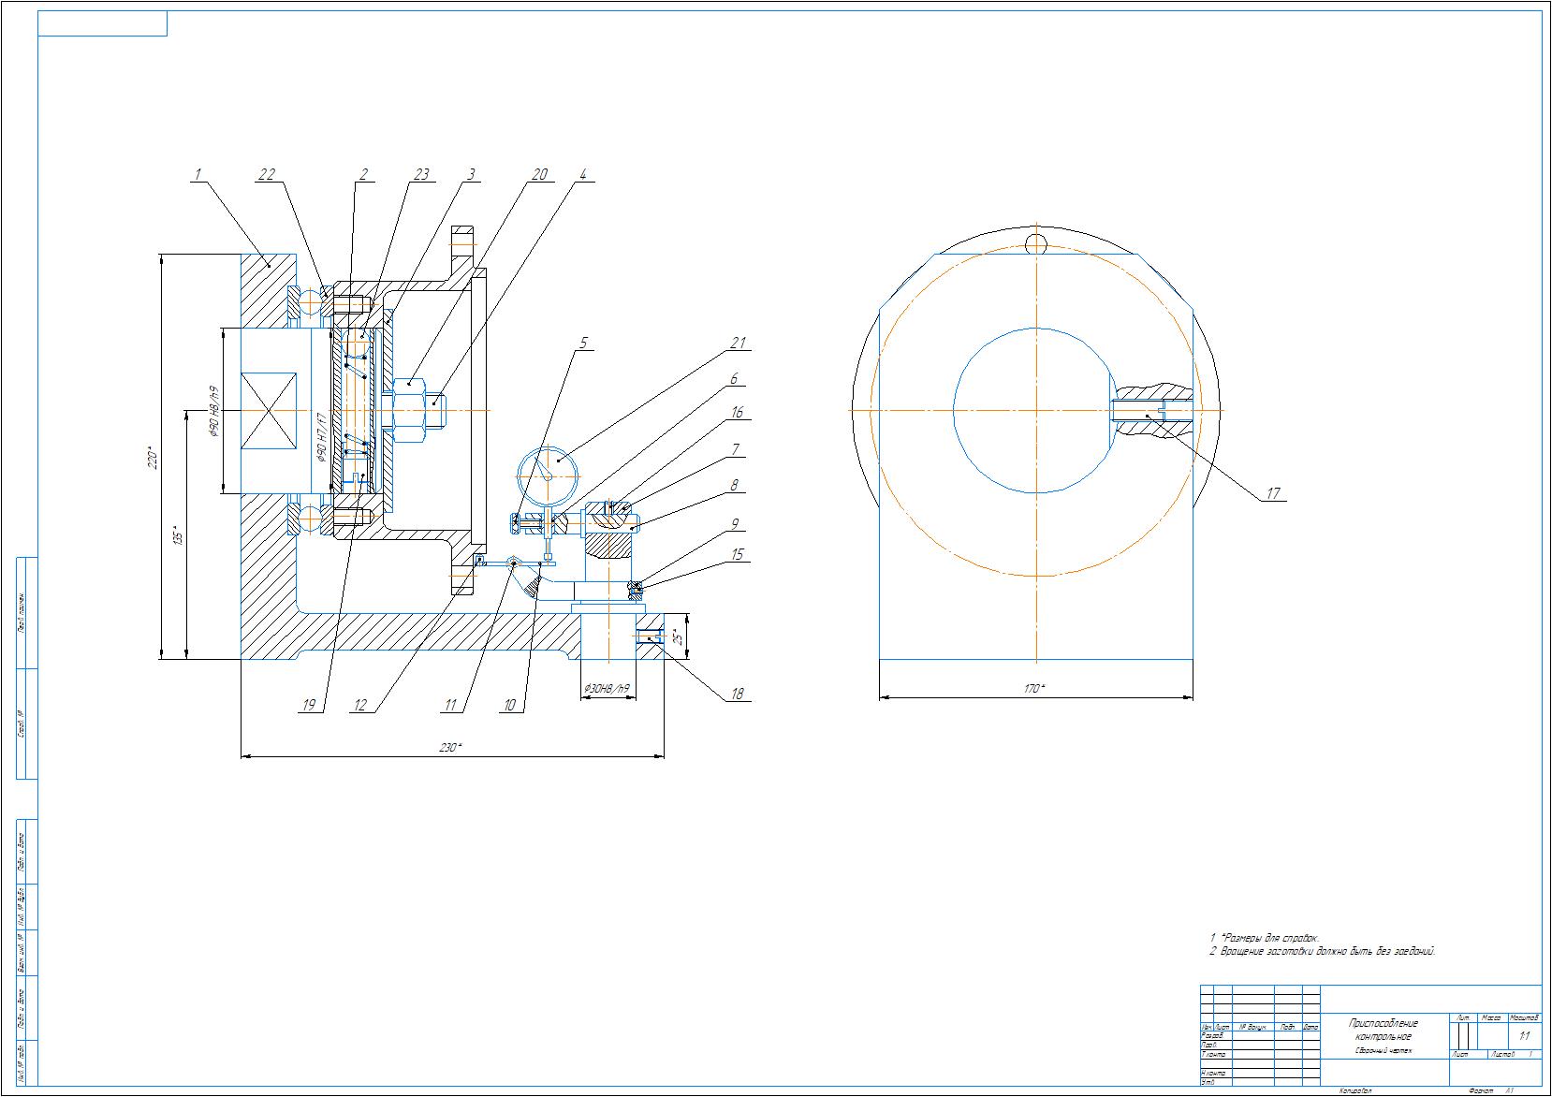Select the 'Сборочный чертеж' subtitle text
The width and height of the screenshot is (1552, 1097).
(1383, 1051)
